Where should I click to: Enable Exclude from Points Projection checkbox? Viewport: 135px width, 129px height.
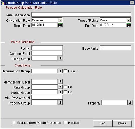14,122
